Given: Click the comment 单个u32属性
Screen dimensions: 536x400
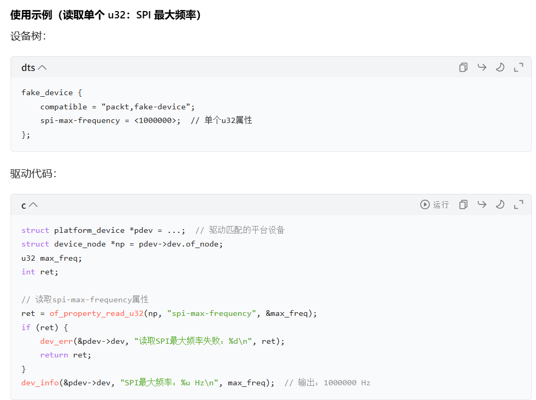Looking at the screenshot, I should tap(221, 120).
